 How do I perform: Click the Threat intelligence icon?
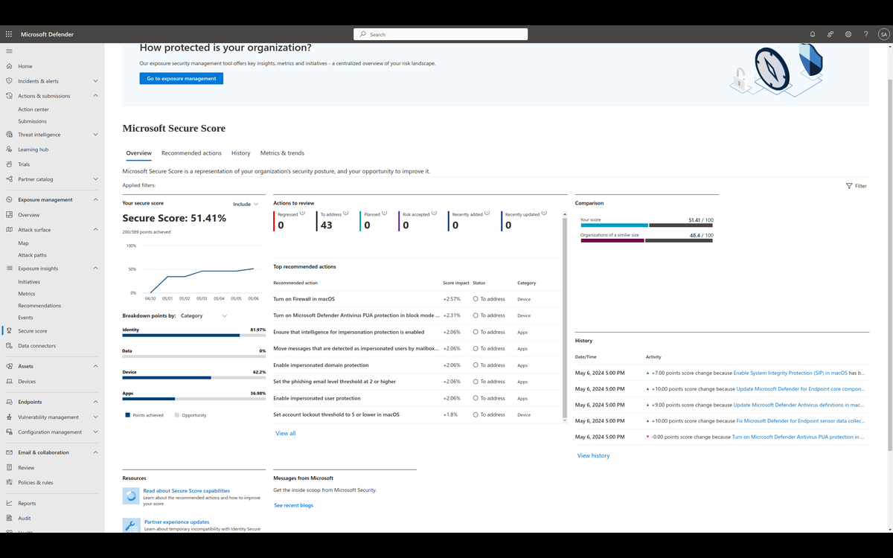coord(9,135)
